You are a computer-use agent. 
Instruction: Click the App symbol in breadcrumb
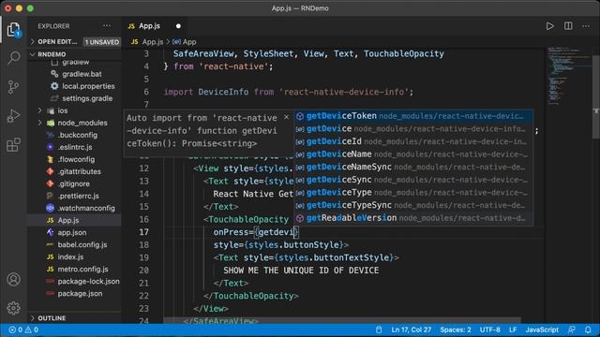point(185,41)
